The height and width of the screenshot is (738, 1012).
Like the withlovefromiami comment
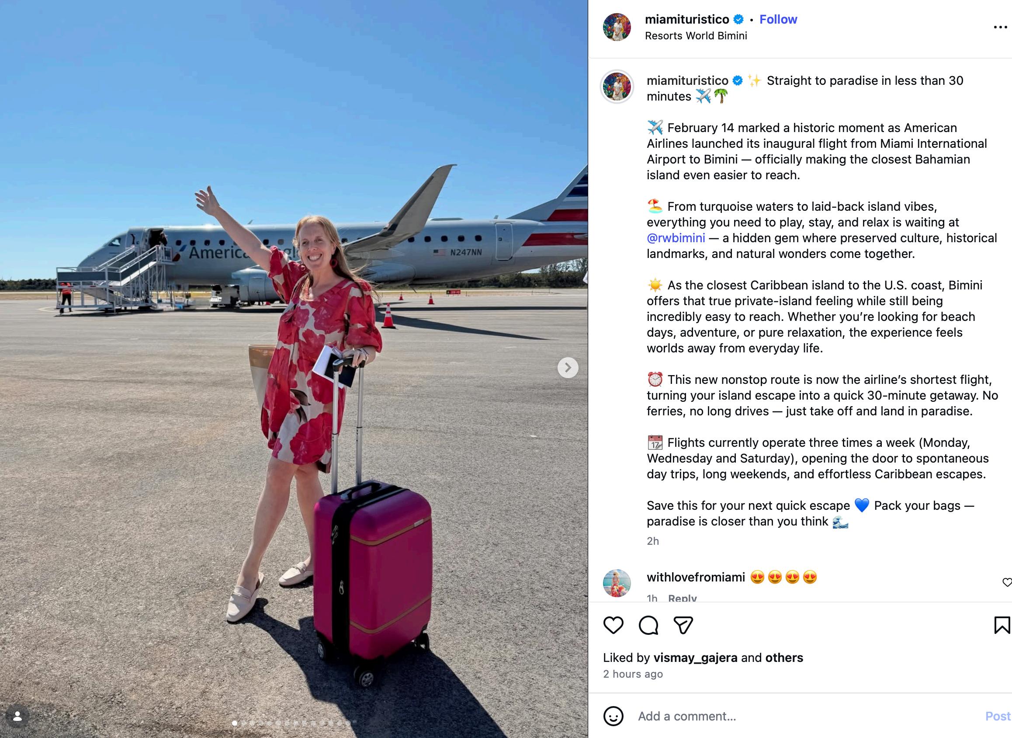coord(1007,582)
